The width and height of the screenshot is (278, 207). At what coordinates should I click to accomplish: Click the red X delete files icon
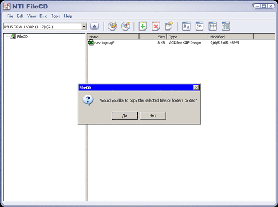click(x=156, y=26)
